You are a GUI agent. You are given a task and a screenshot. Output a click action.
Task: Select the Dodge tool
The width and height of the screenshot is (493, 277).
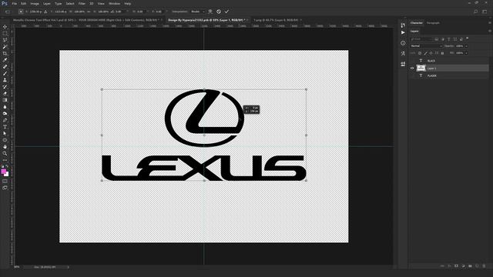coord(5,113)
